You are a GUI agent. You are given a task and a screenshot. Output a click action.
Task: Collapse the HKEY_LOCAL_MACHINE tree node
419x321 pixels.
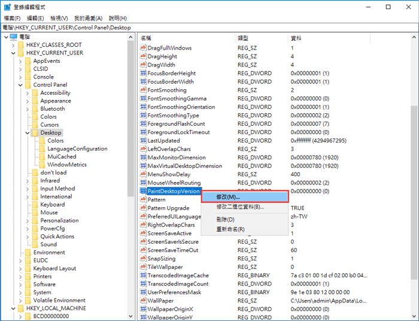click(13, 308)
